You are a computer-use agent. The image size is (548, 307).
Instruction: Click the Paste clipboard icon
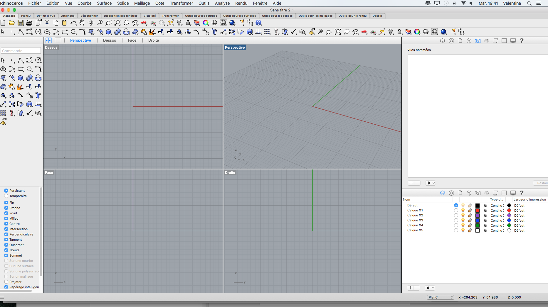[x=64, y=23]
